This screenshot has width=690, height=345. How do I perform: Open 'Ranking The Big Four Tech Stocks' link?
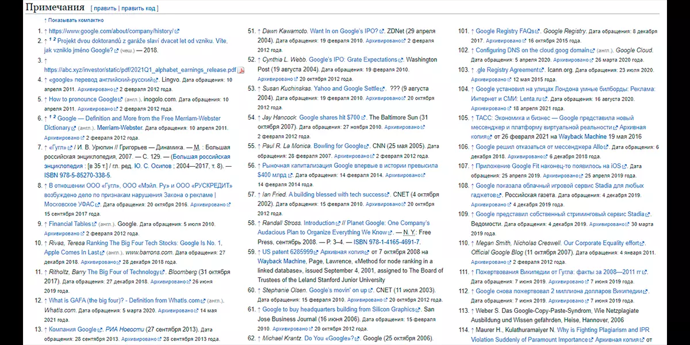click(x=133, y=248)
